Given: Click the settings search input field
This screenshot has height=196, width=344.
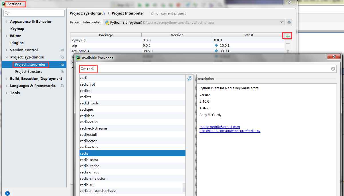Looking at the screenshot, I should point(34,13).
